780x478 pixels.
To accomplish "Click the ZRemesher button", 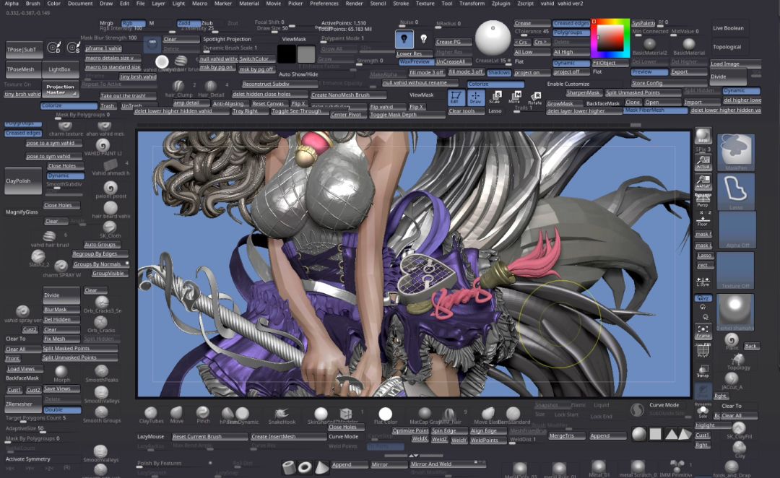I will pos(23,404).
